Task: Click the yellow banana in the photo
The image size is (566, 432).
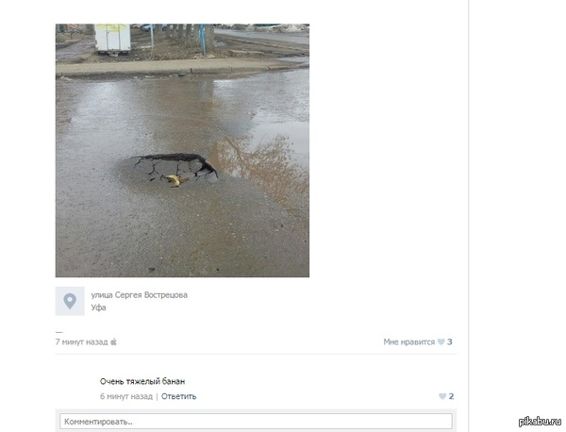Action: click(173, 180)
